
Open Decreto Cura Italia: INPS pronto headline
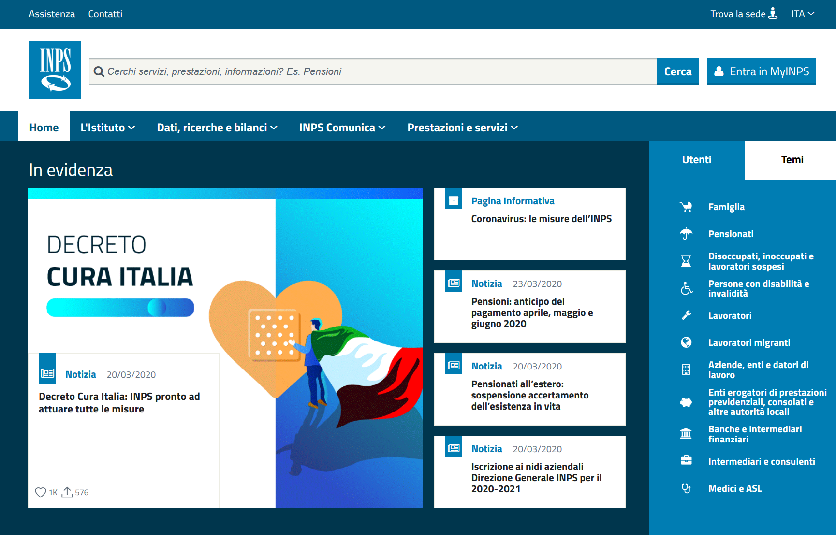coord(119,403)
